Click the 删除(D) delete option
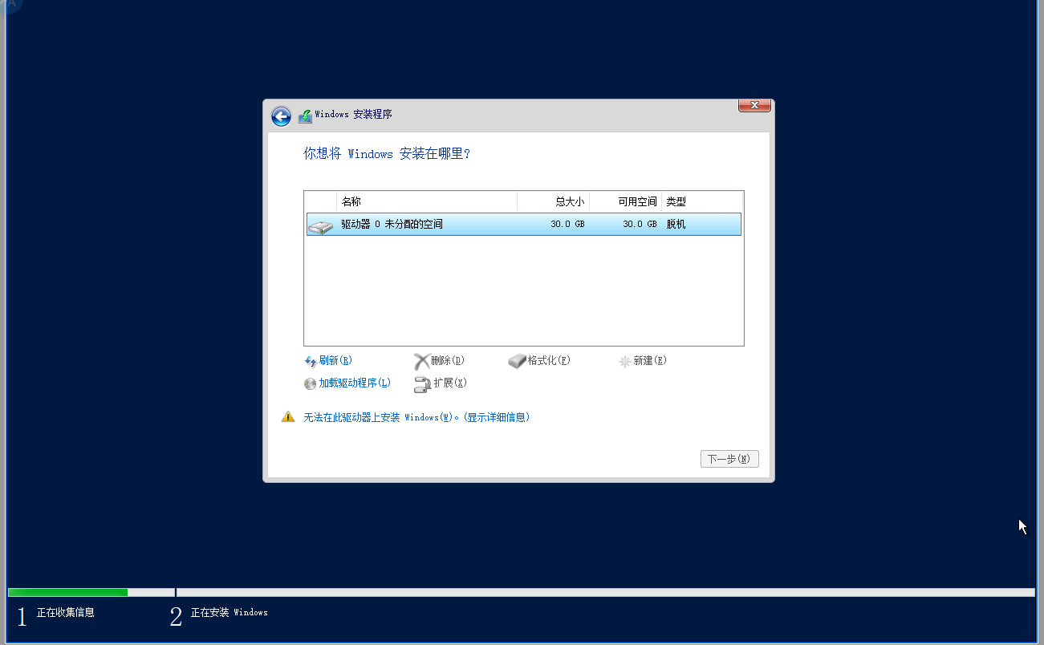 pos(448,361)
